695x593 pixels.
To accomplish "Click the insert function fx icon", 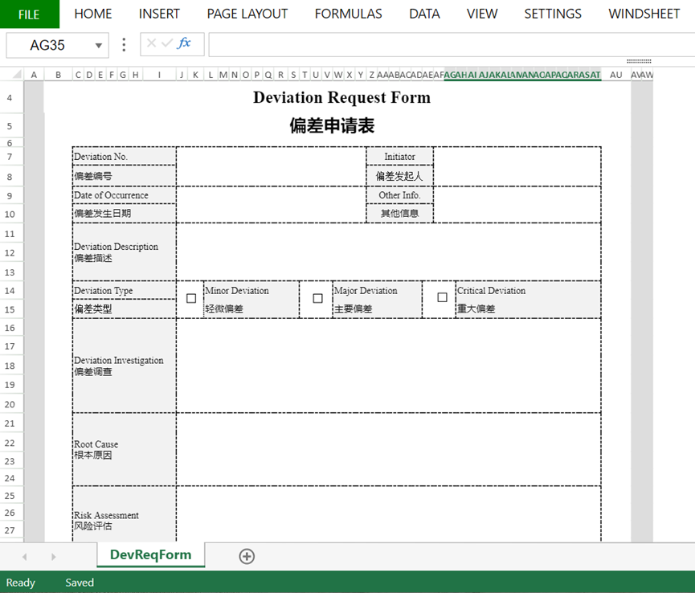I will pyautogui.click(x=184, y=44).
